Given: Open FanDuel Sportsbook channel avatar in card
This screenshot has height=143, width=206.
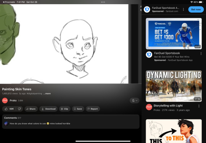Looking at the screenshot, I should (149, 55).
